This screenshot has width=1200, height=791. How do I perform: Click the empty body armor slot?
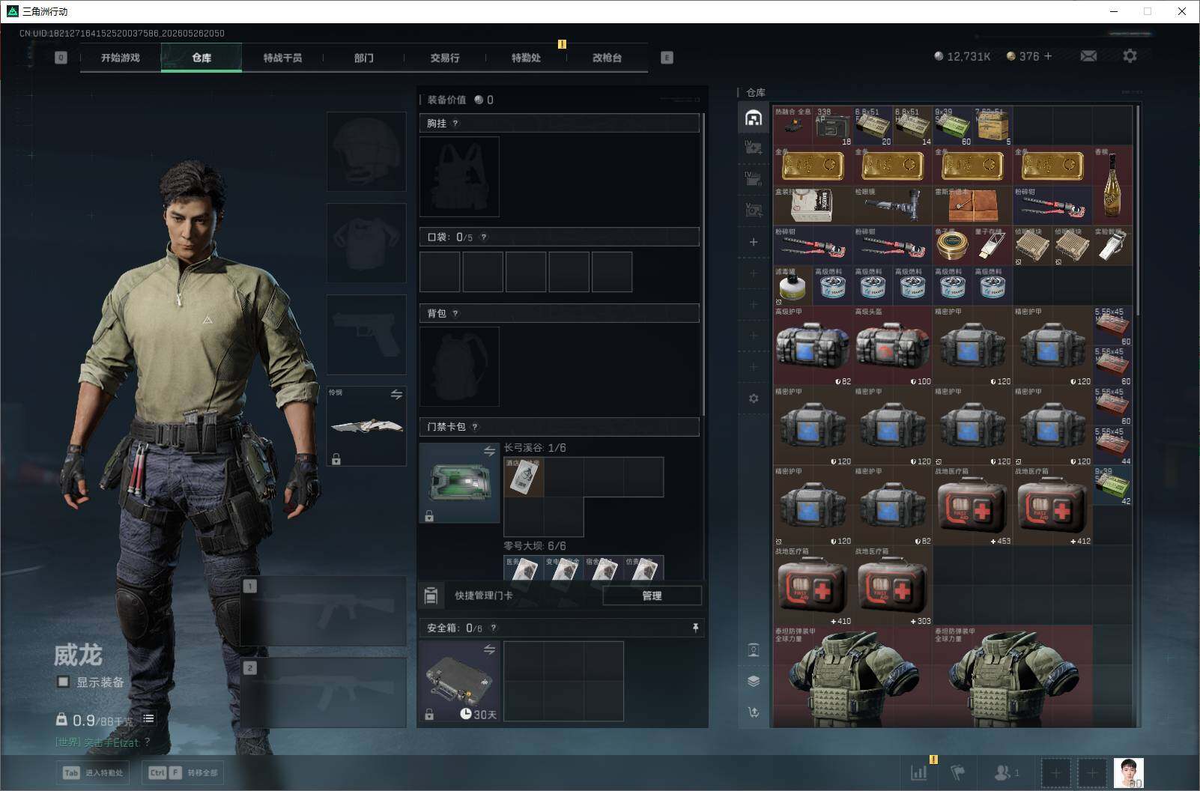pyautogui.click(x=366, y=243)
